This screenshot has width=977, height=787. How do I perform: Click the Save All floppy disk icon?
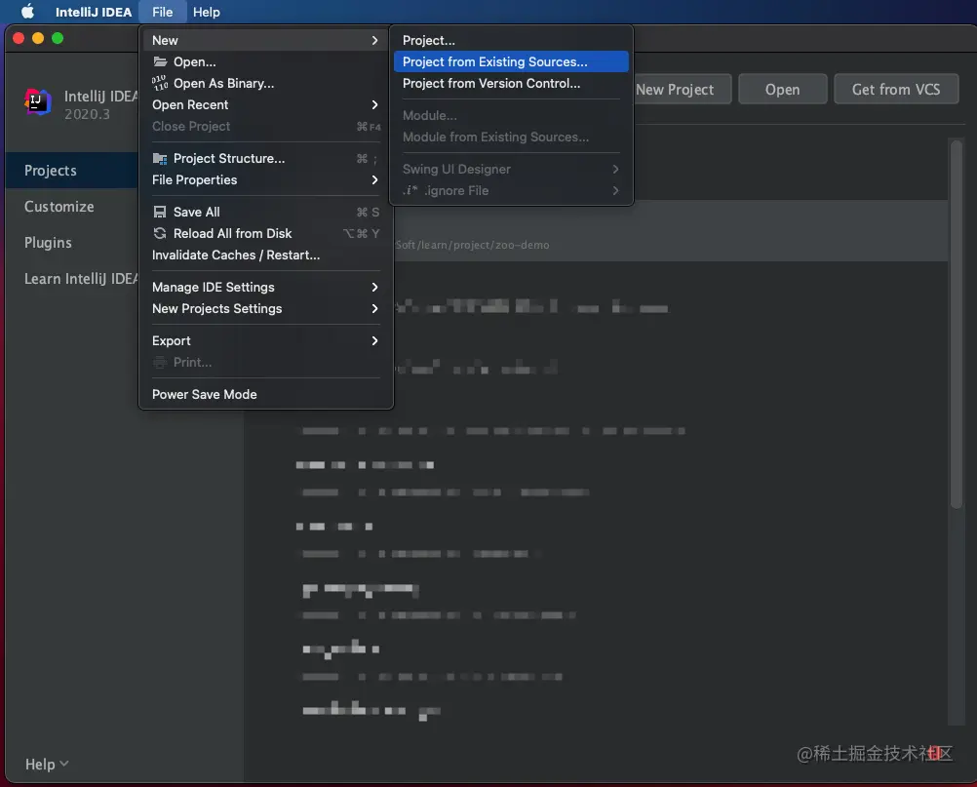[x=160, y=212]
